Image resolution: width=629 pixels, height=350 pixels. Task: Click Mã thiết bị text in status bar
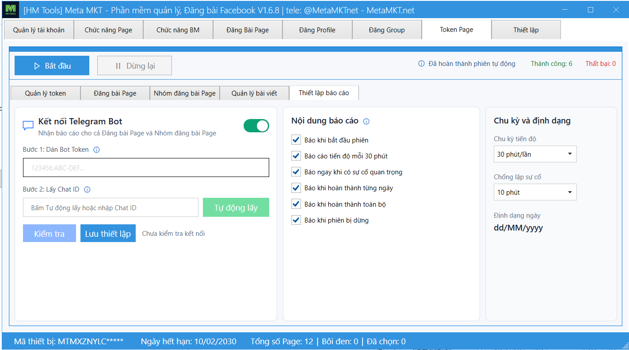click(x=69, y=341)
